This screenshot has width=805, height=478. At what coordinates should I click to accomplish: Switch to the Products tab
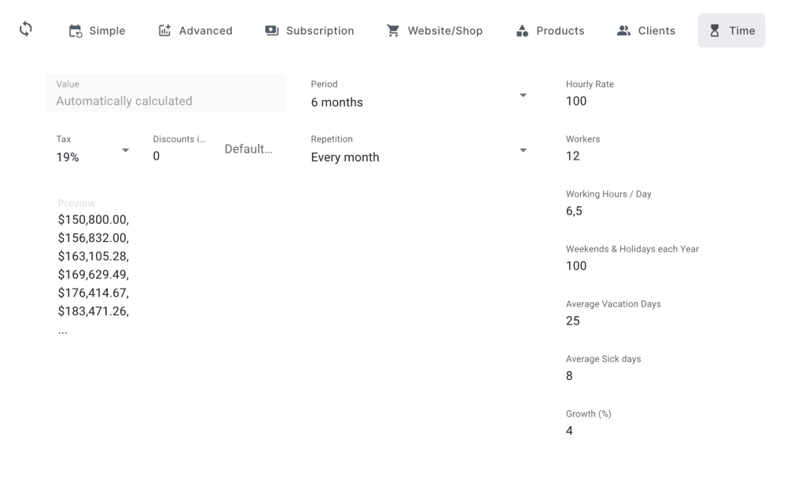(550, 31)
